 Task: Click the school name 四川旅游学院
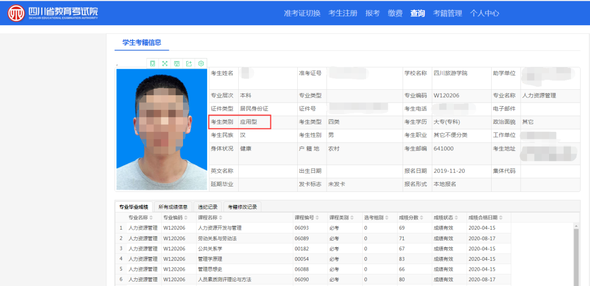click(x=450, y=73)
